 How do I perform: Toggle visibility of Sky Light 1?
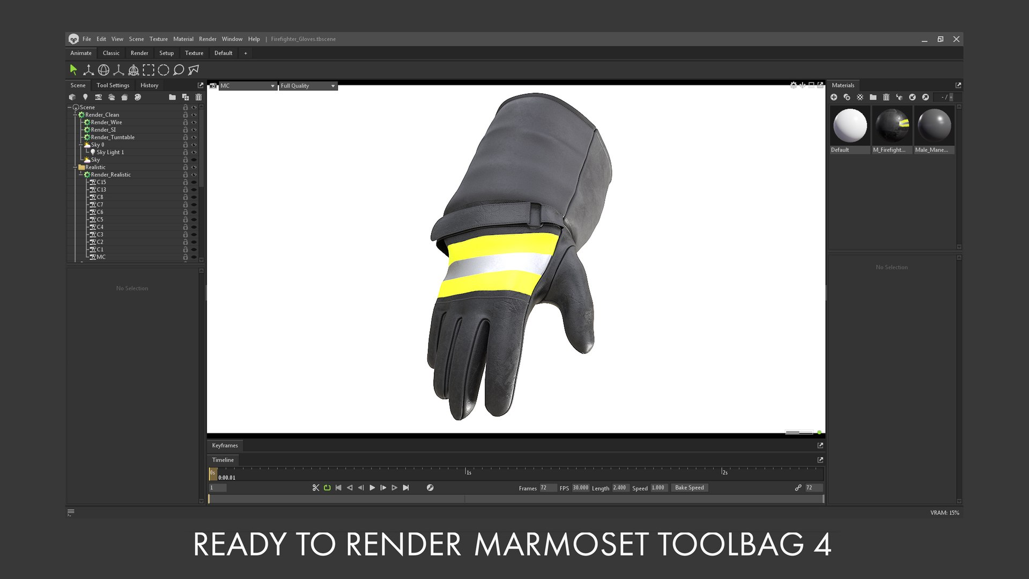(194, 152)
